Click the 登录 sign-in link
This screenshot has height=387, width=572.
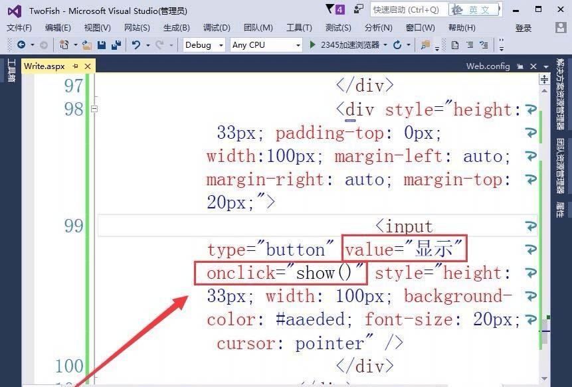coord(523,28)
